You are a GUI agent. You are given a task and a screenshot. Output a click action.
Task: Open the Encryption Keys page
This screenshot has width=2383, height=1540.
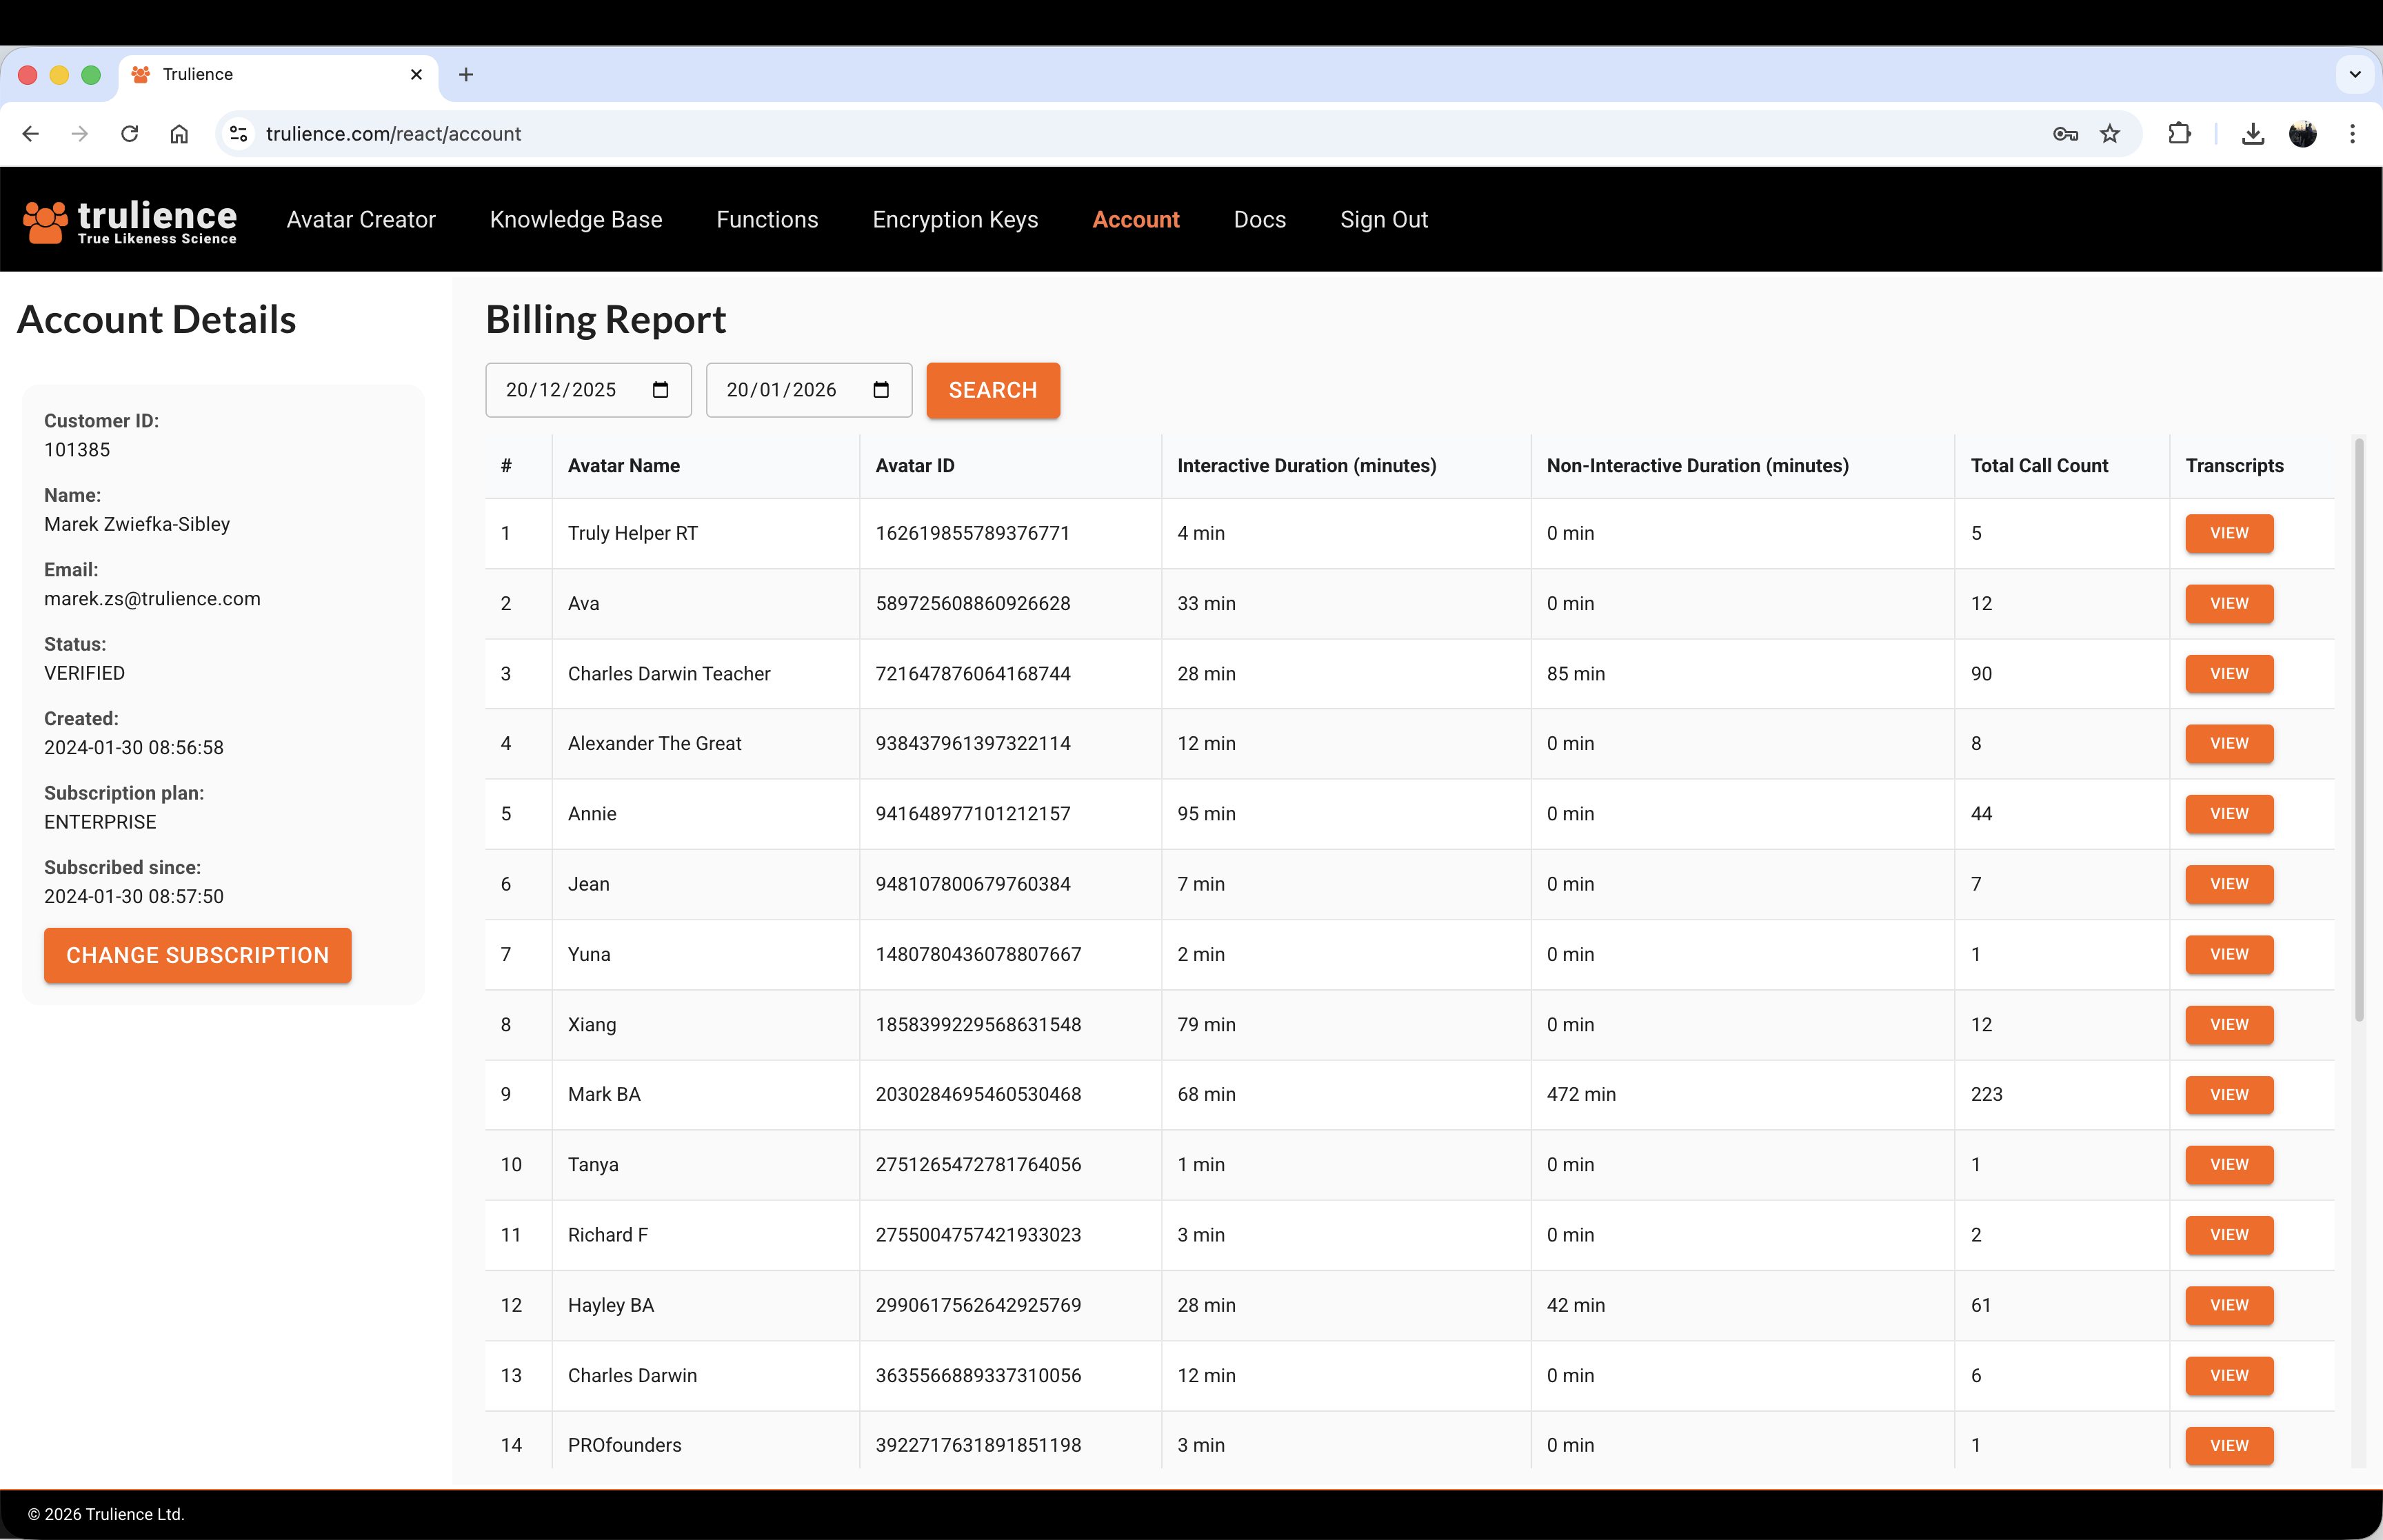pos(955,219)
